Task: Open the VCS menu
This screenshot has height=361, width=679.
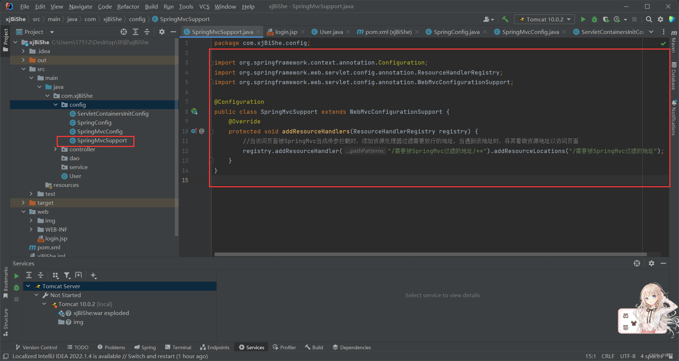Action: tap(204, 6)
